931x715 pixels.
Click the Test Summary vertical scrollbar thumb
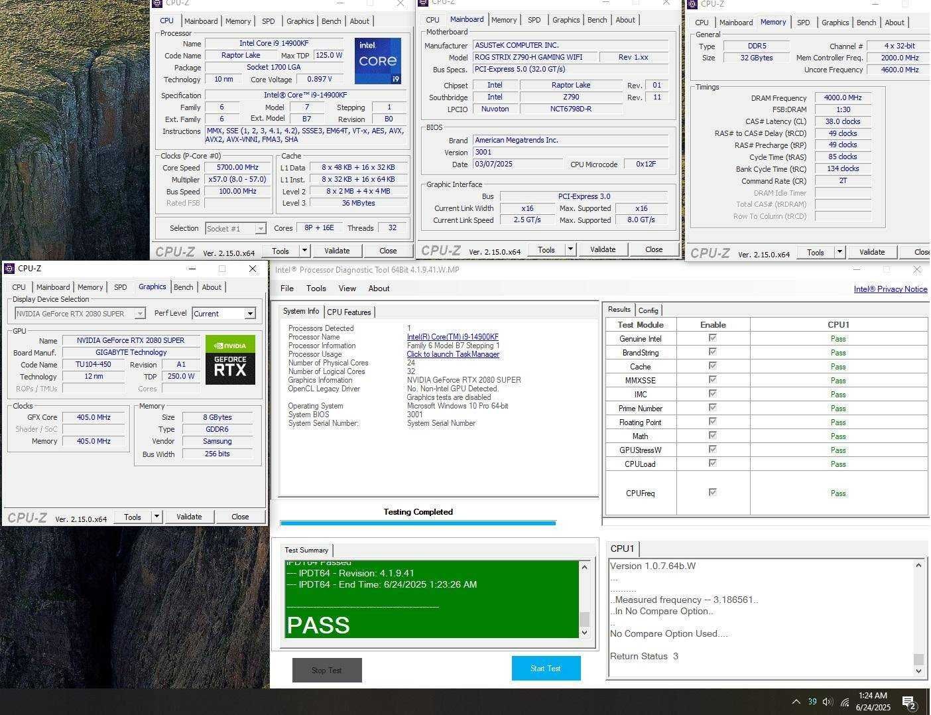click(x=584, y=619)
